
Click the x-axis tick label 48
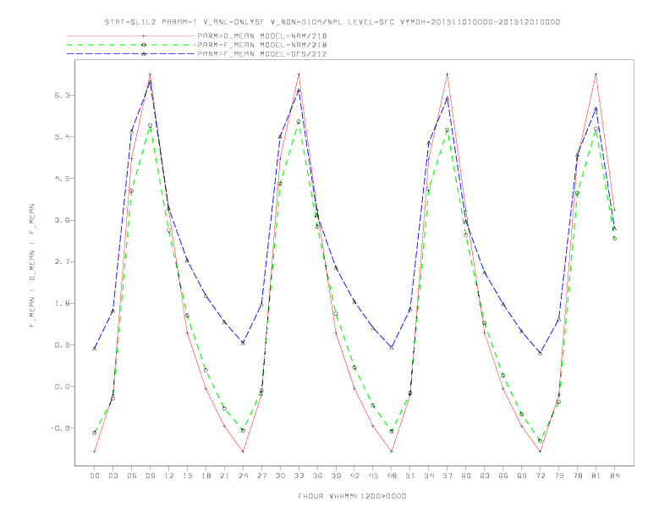pyautogui.click(x=392, y=476)
